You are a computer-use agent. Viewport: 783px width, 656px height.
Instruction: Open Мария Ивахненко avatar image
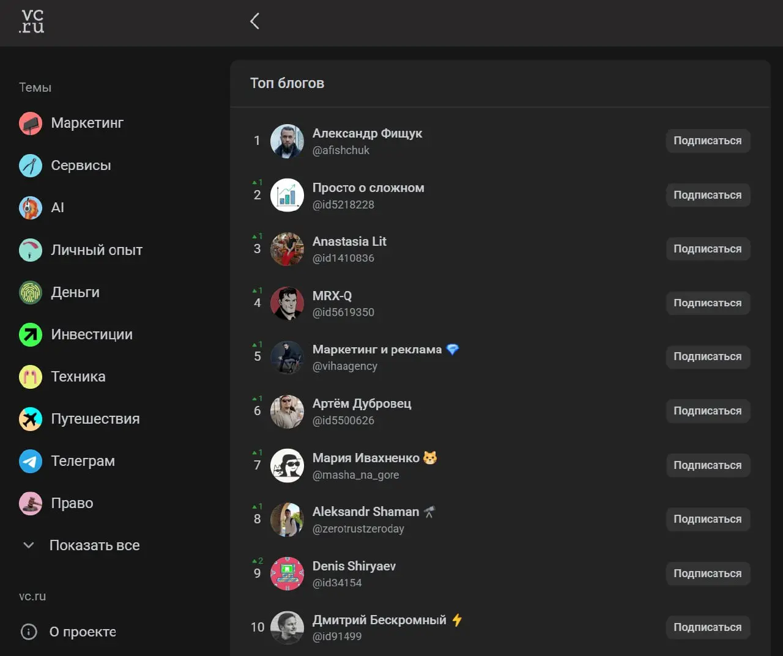pyautogui.click(x=287, y=465)
